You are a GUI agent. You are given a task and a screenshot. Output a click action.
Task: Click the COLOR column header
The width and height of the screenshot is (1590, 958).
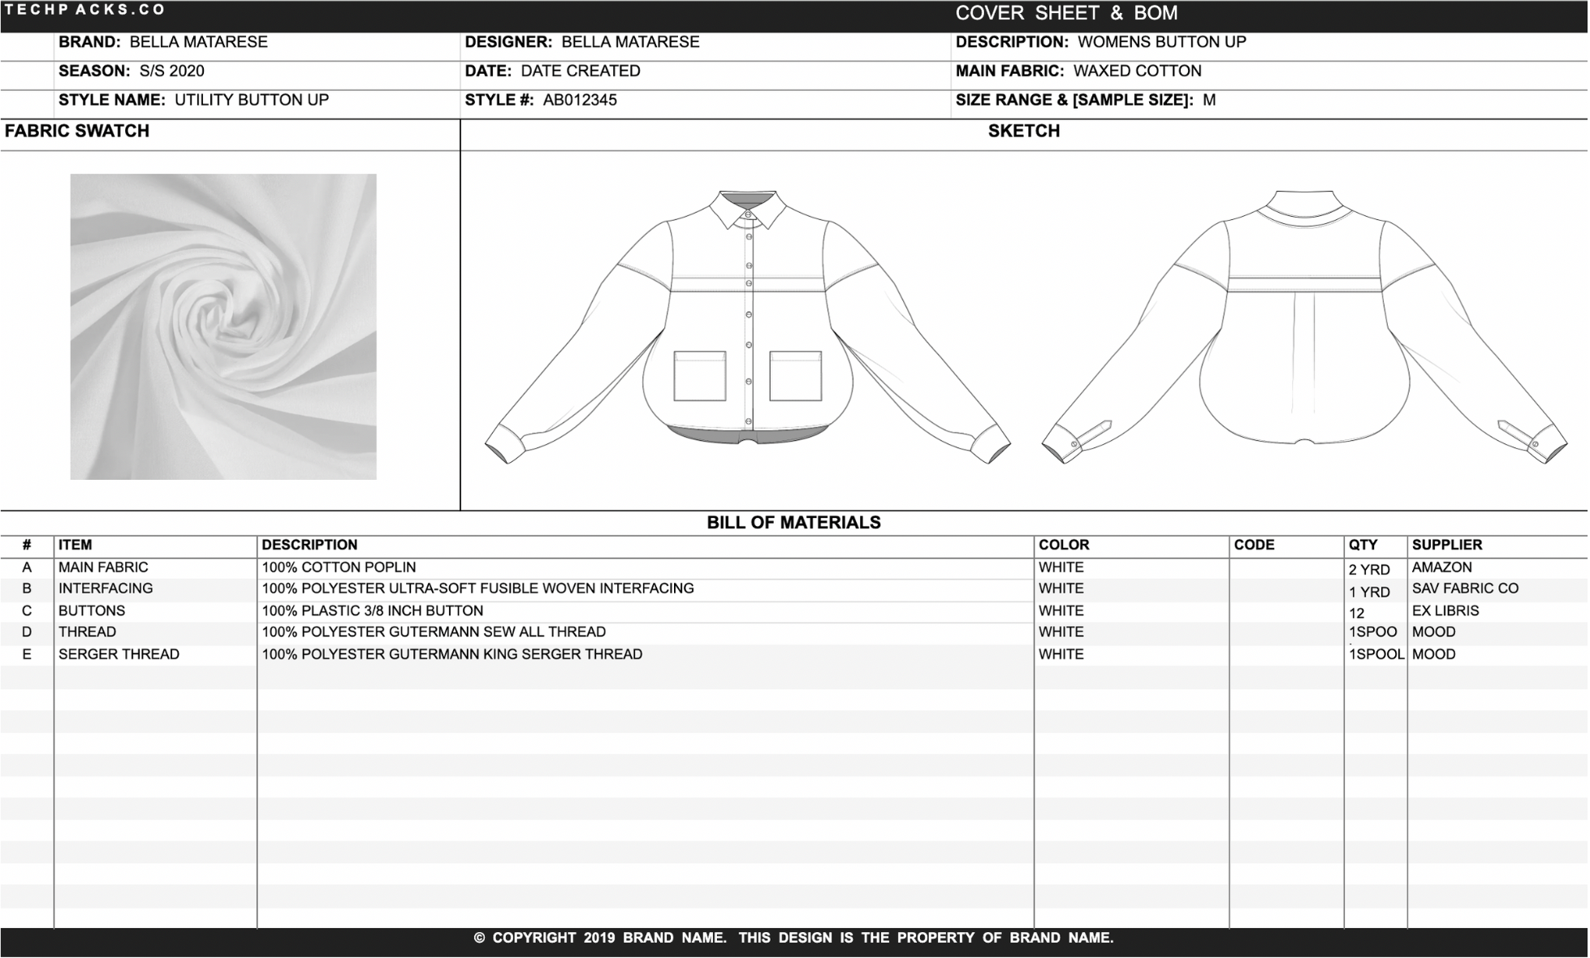(x=1064, y=546)
